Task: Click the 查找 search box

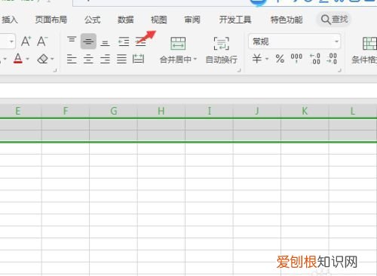Action: tap(335, 20)
